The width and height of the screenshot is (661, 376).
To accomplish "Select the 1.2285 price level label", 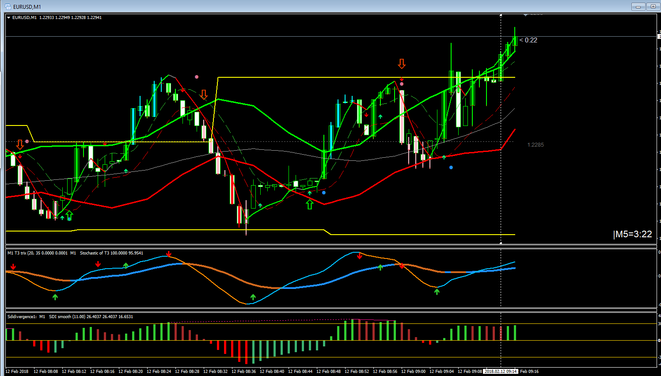I will pyautogui.click(x=536, y=145).
